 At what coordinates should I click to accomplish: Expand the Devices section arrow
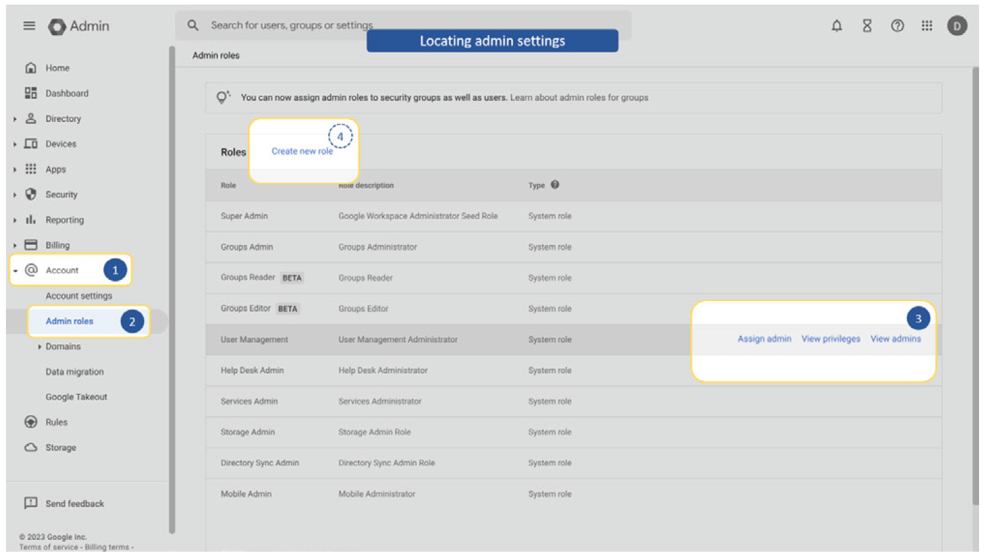[x=15, y=144]
